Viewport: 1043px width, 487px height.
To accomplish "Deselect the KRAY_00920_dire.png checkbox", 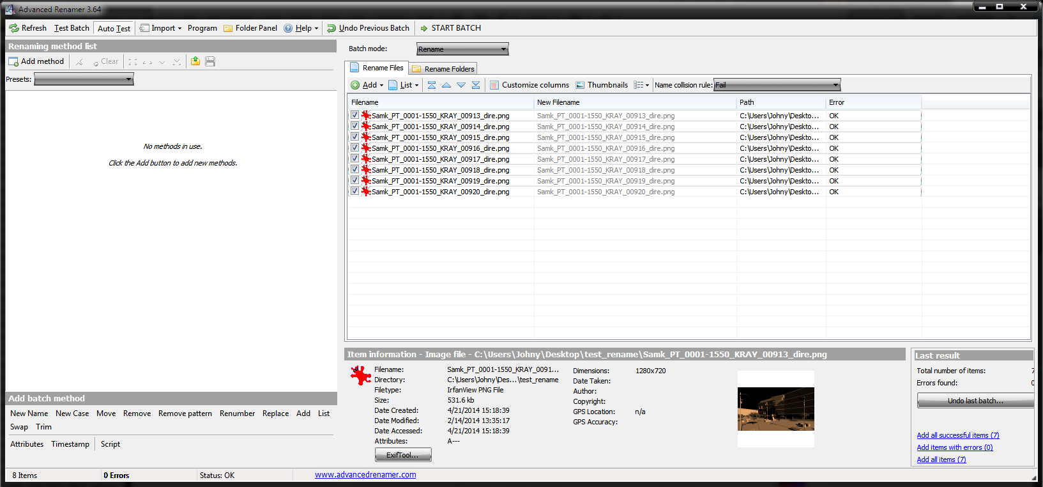I will pos(354,191).
